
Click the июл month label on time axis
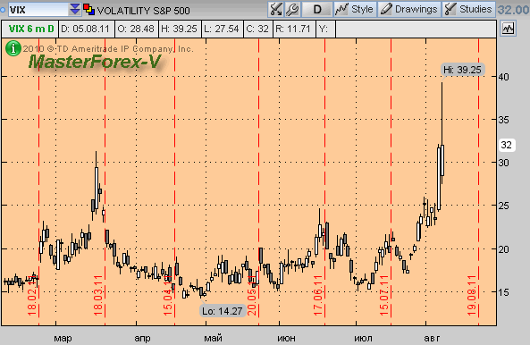pos(363,338)
